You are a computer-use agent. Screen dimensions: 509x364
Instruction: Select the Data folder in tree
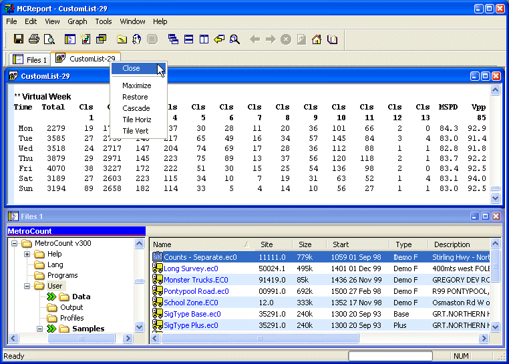81,297
